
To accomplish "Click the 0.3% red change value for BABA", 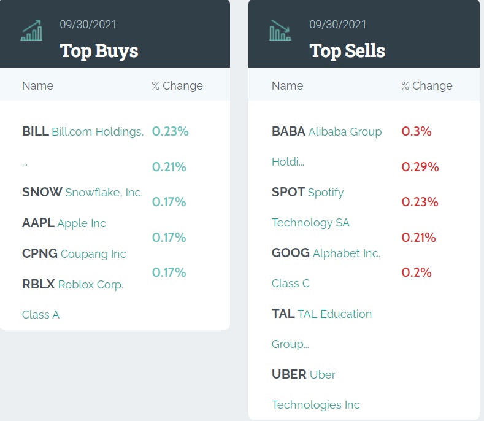I will pyautogui.click(x=417, y=131).
